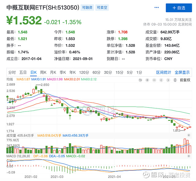This screenshot has width=196, height=181.
Task: Click the MA60:2.12 moving average label
Action: point(89,79)
